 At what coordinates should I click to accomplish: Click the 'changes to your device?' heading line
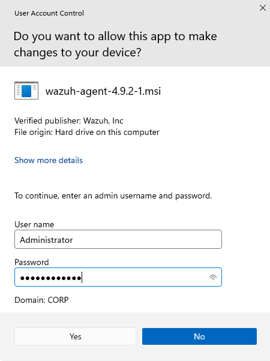(77, 53)
